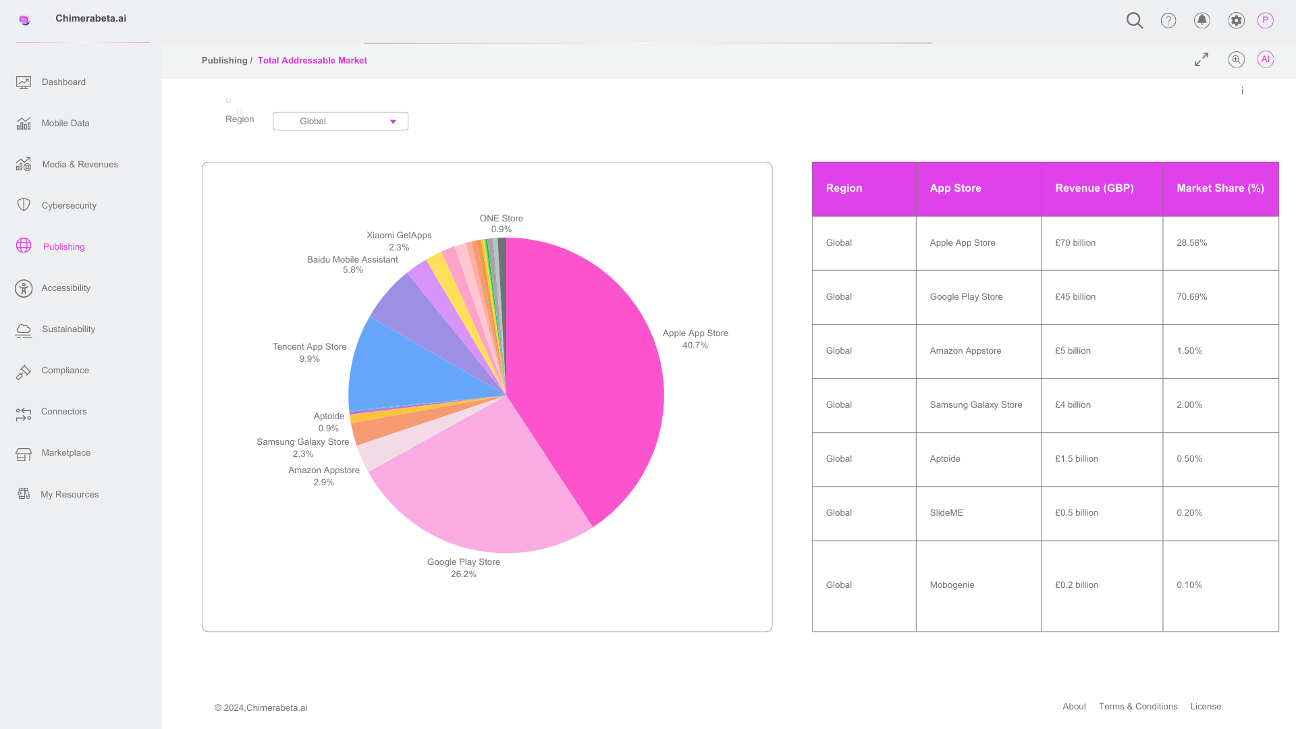This screenshot has width=1296, height=729.
Task: Click the Chimerabeta.ai logo icon
Action: [x=25, y=20]
